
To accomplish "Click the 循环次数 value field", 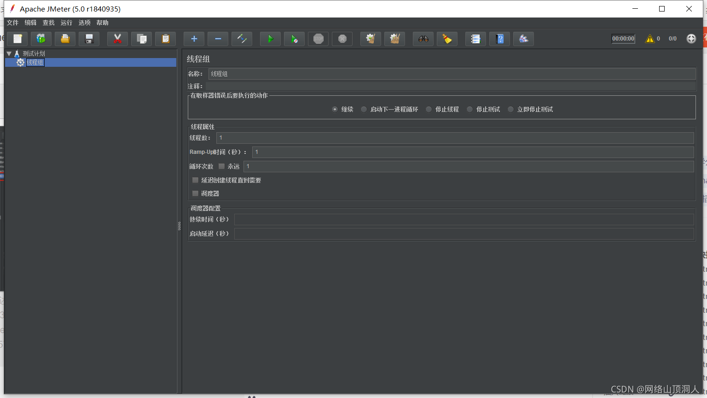I will click(469, 166).
